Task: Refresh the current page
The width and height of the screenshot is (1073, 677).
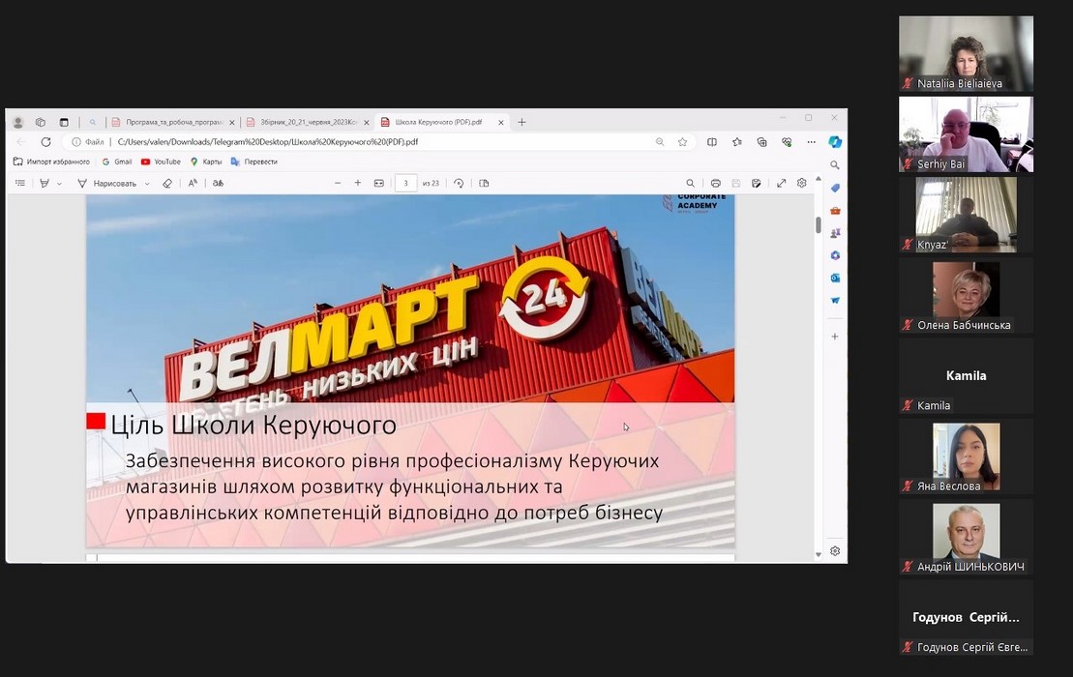Action: tap(45, 142)
